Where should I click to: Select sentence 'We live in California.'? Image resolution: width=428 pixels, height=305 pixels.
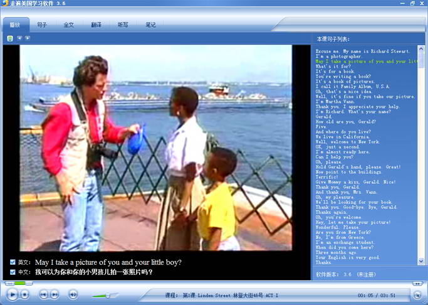click(343, 137)
